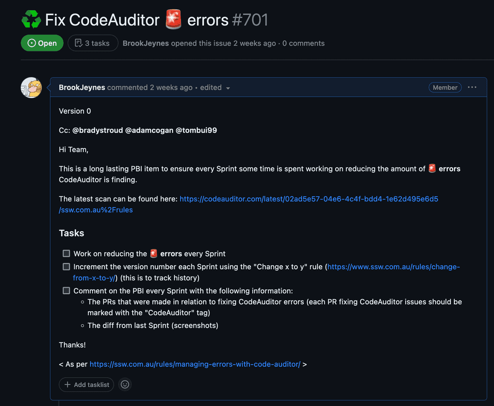The width and height of the screenshot is (494, 406).
Task: View @bradystroud's profile
Action: click(97, 130)
